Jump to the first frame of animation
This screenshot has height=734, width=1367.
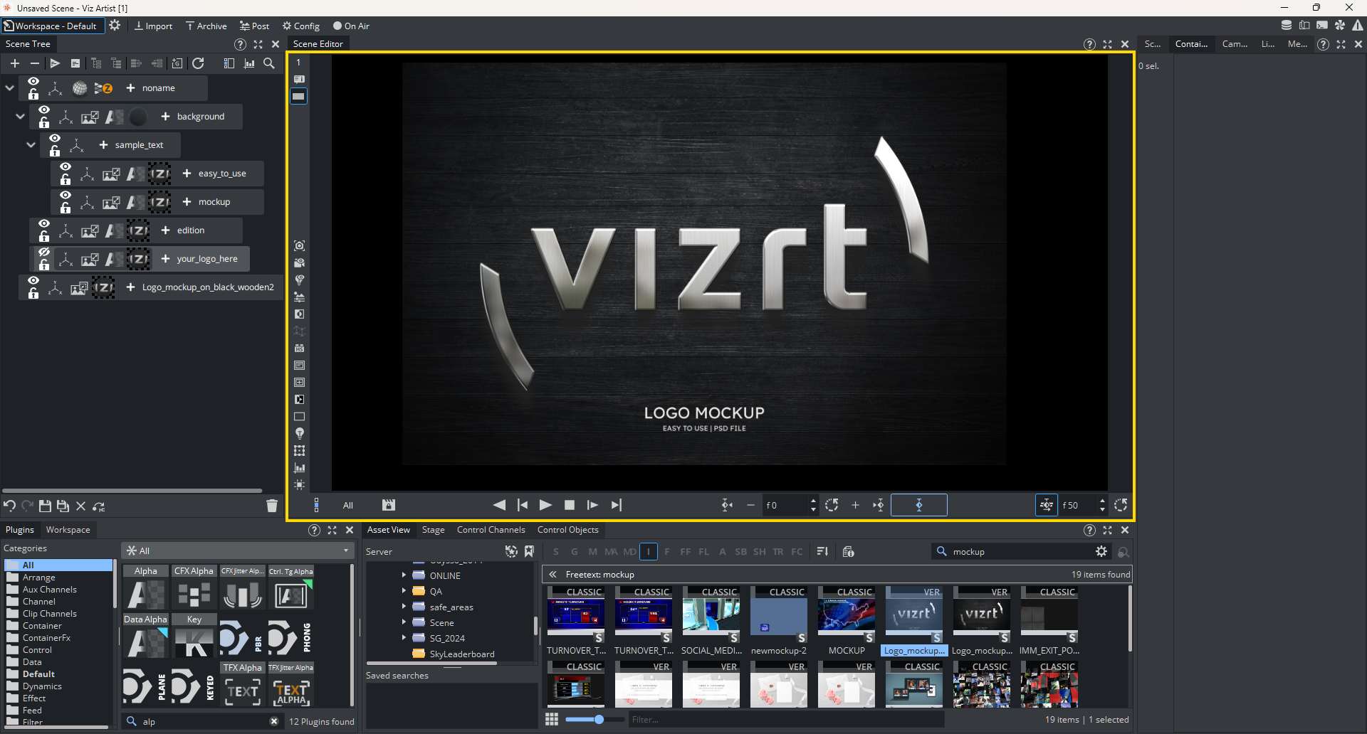click(x=523, y=505)
